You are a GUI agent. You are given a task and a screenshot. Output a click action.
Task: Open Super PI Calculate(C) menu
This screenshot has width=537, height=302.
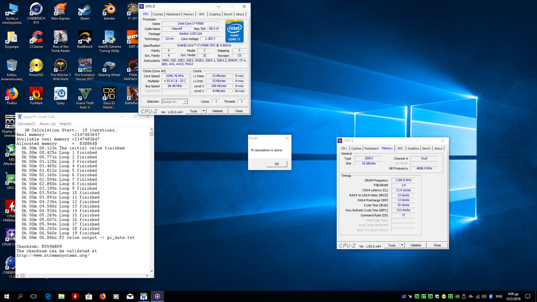(x=27, y=124)
